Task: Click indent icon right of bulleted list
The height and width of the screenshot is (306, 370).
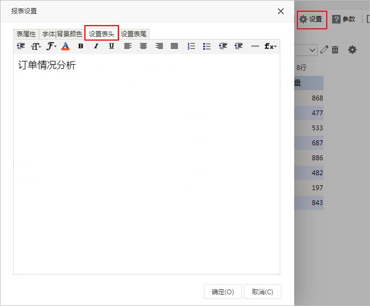Action: tap(223, 46)
